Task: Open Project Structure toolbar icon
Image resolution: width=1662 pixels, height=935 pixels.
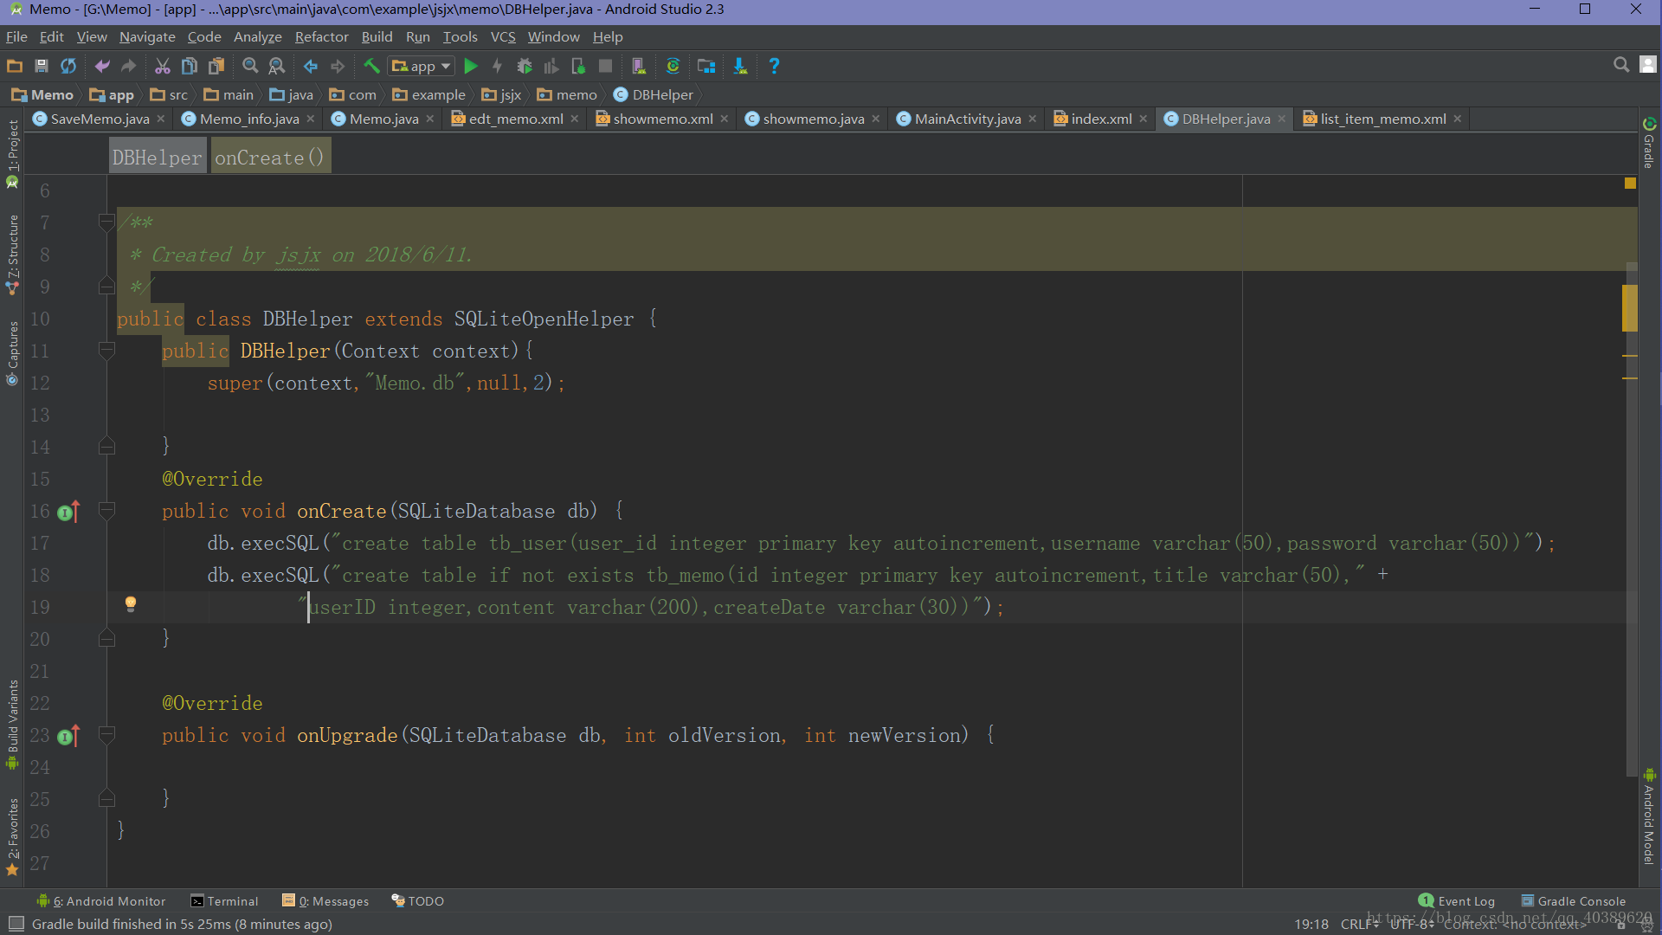Action: pyautogui.click(x=706, y=66)
